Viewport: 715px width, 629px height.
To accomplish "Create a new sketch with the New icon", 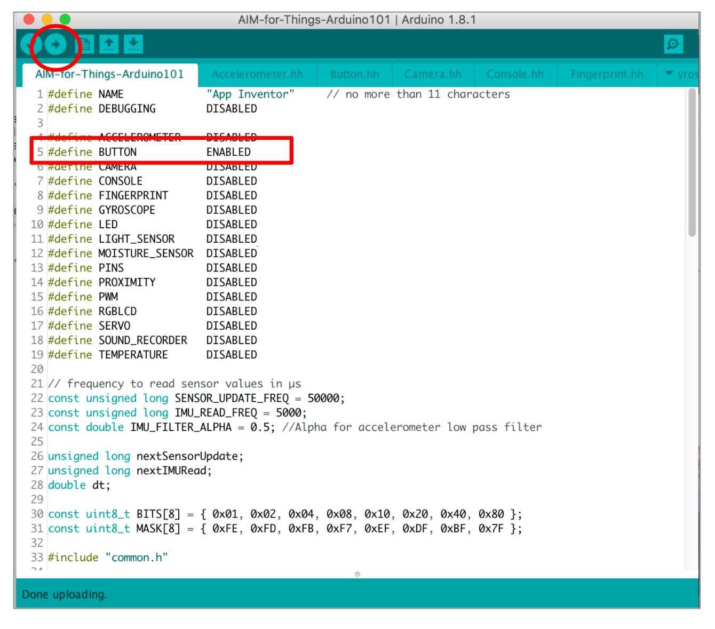I will pos(85,44).
